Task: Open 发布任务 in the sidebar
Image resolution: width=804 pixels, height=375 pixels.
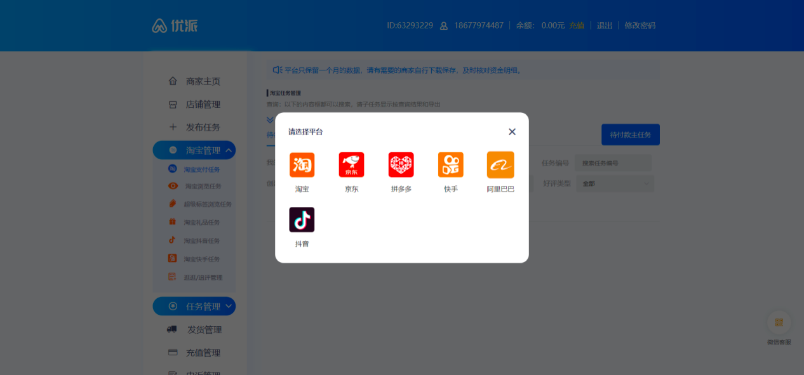Action: [203, 127]
